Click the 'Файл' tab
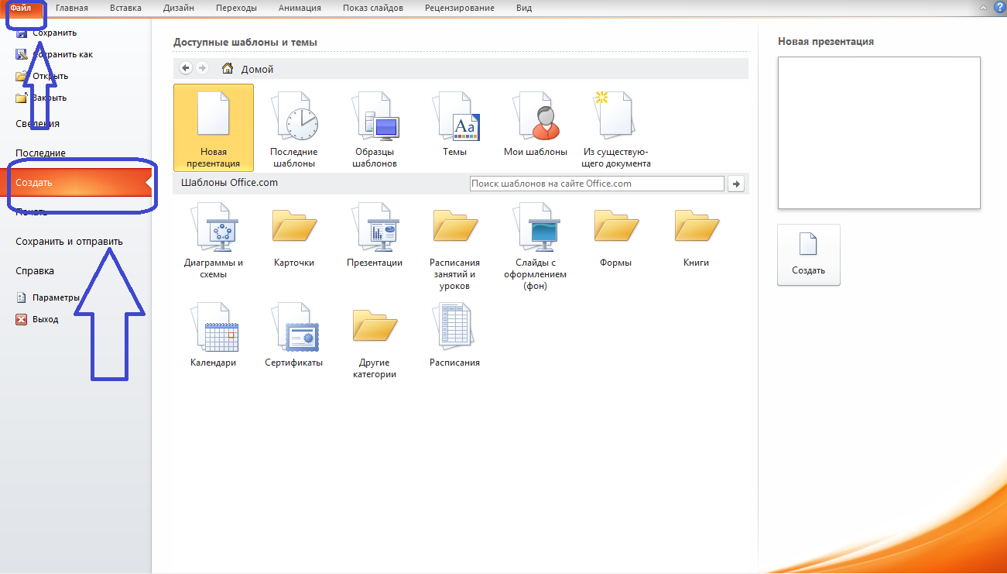The width and height of the screenshot is (1007, 574). [x=21, y=8]
